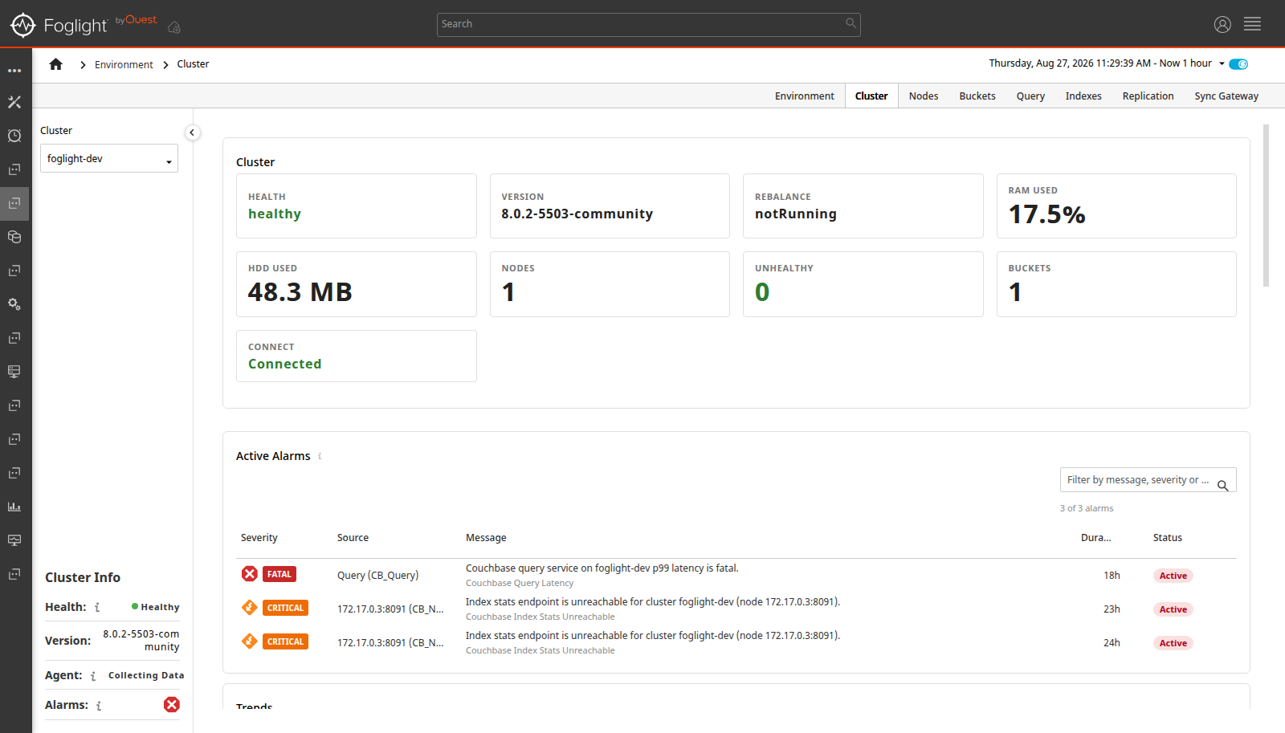Sort alarms by the Status column

point(1168,538)
